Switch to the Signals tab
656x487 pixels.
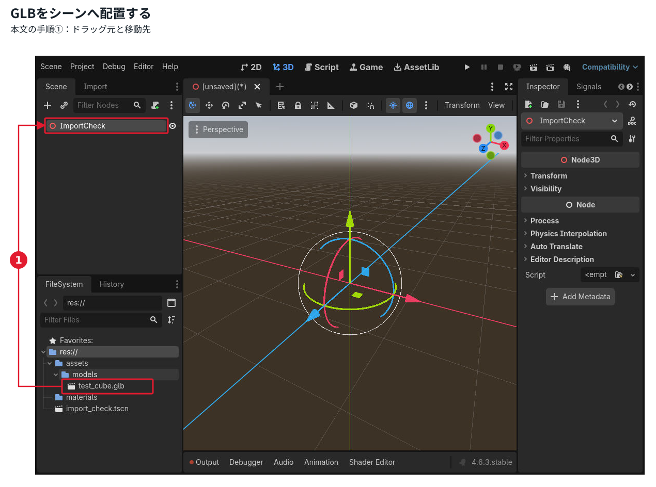[x=589, y=87]
